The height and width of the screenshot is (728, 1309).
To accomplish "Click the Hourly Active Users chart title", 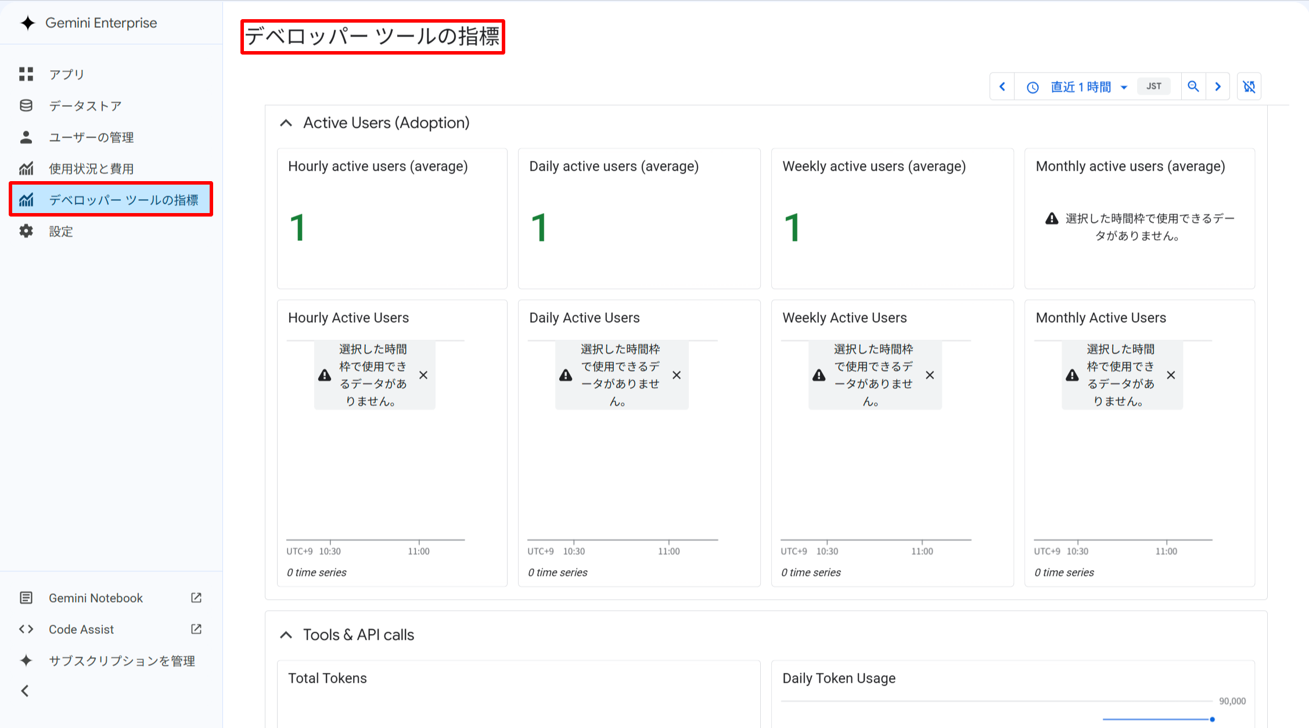I will [348, 318].
